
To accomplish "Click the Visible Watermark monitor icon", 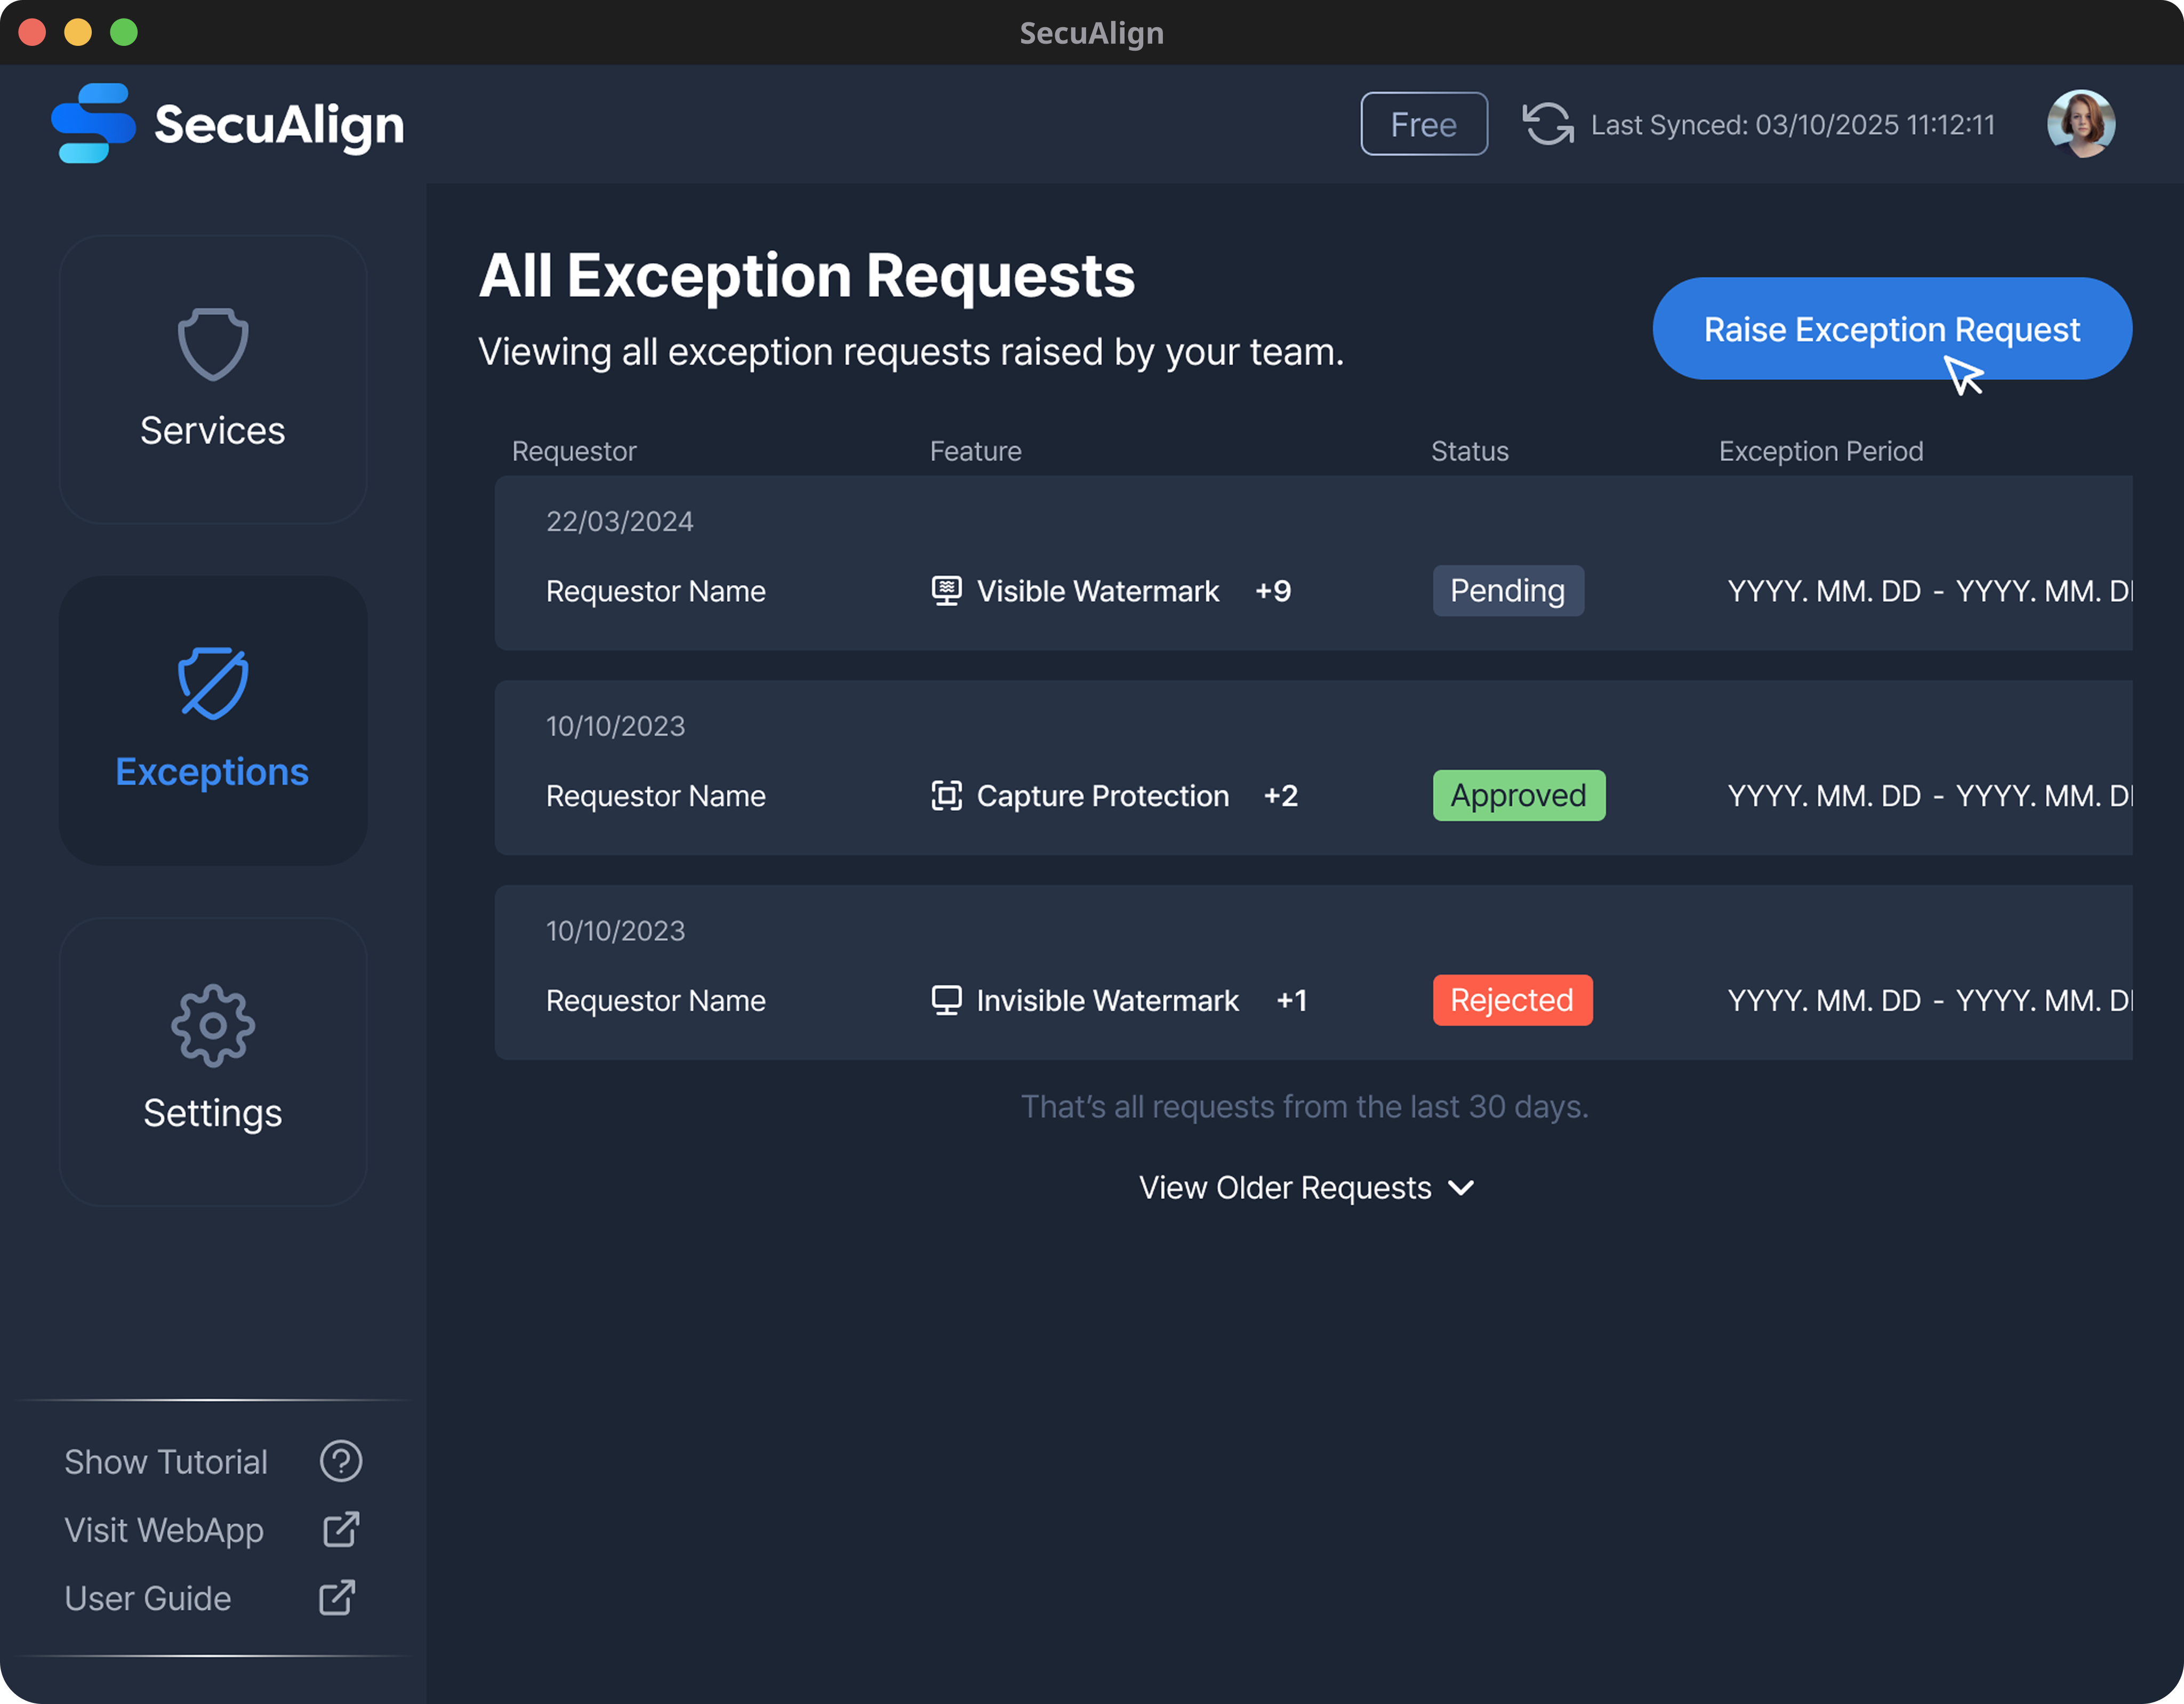I will click(x=946, y=591).
